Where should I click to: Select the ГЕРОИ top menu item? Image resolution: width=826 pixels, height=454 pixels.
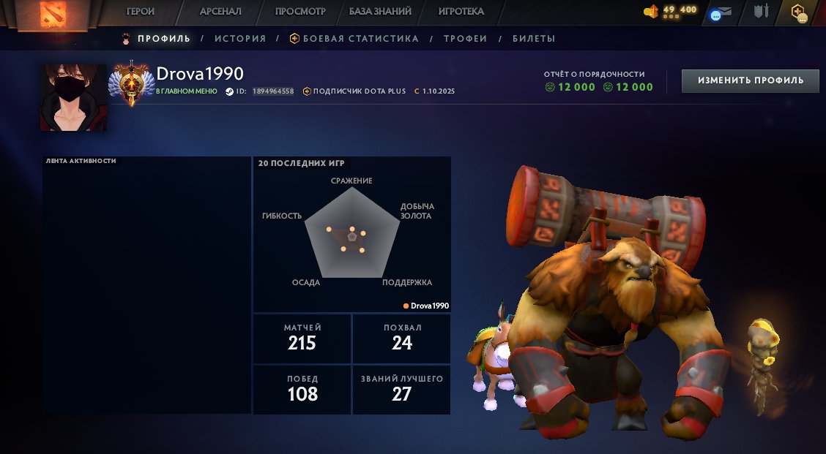pos(140,11)
